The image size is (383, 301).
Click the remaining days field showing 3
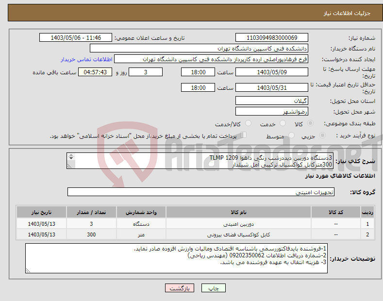146,72
